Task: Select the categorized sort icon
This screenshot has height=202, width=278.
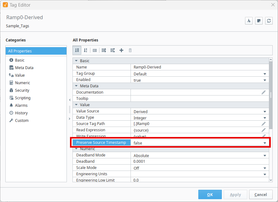Action: coord(77,50)
